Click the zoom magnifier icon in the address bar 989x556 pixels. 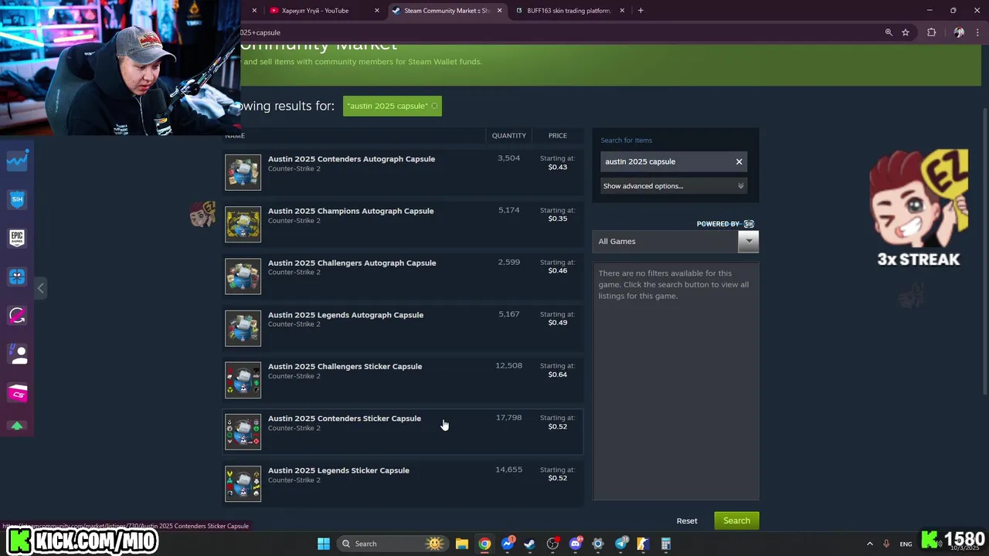(x=889, y=32)
